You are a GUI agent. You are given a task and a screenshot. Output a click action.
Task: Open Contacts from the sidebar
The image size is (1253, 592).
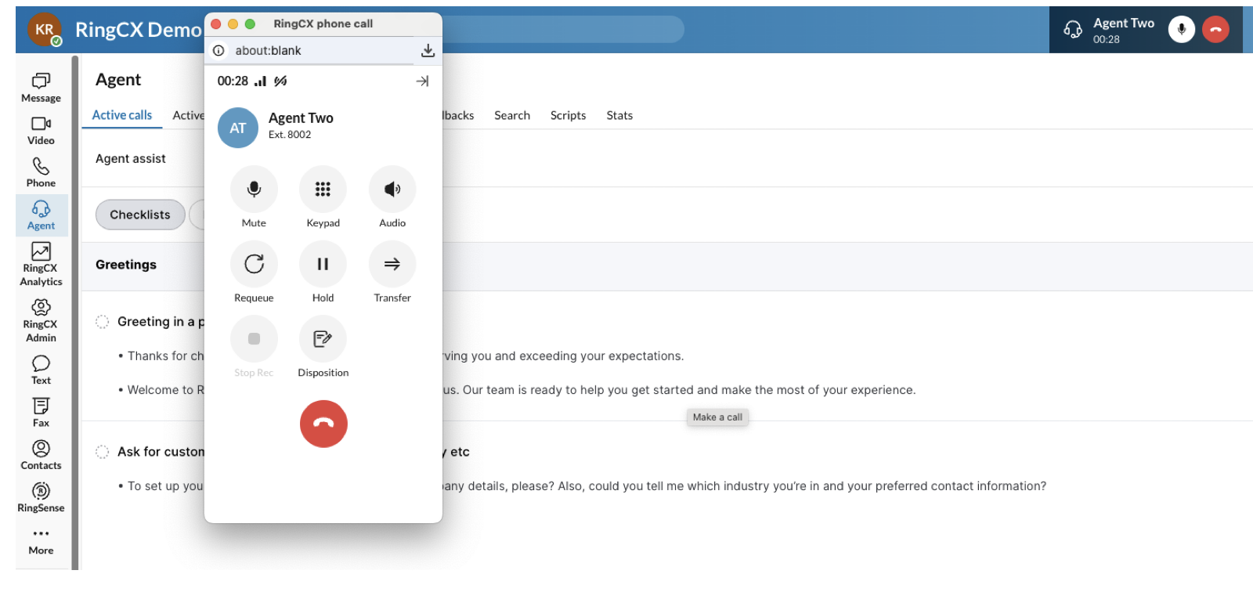click(41, 455)
